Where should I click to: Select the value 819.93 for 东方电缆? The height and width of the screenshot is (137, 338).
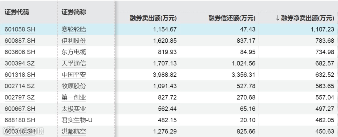167,52
